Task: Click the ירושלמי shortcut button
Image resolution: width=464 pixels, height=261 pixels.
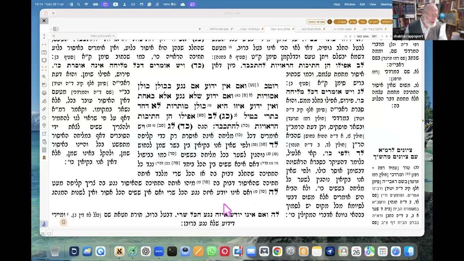Action: pos(386,22)
